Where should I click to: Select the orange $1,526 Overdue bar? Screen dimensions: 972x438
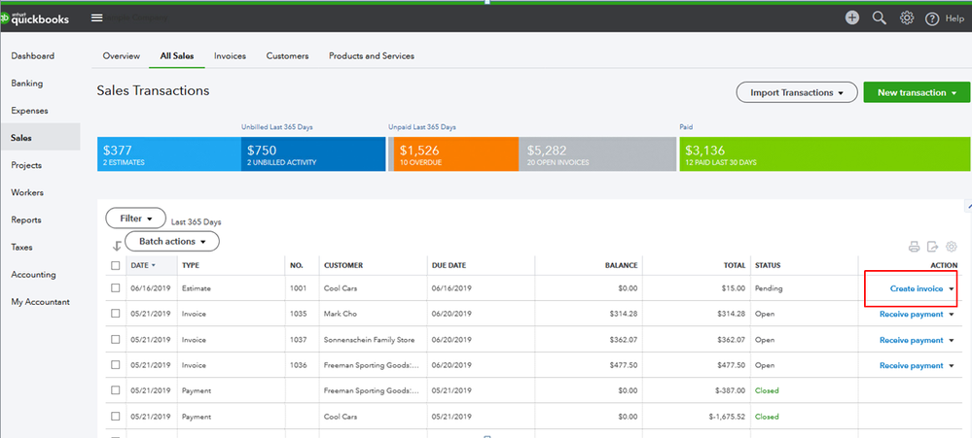[453, 154]
